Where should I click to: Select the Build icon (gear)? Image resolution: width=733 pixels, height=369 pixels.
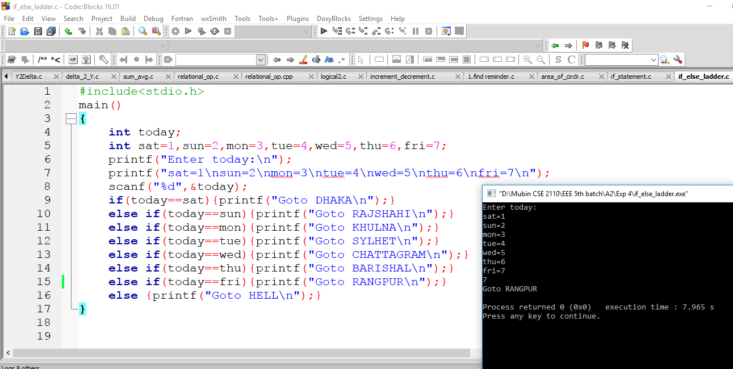click(175, 31)
